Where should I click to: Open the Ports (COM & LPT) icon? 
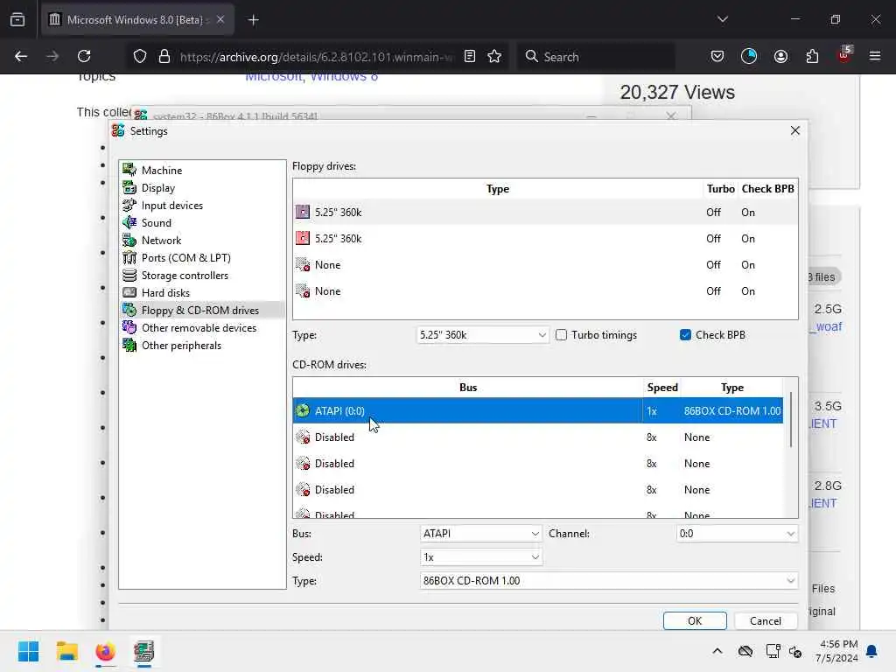click(129, 258)
